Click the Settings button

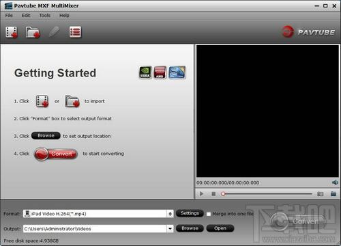[x=190, y=213]
